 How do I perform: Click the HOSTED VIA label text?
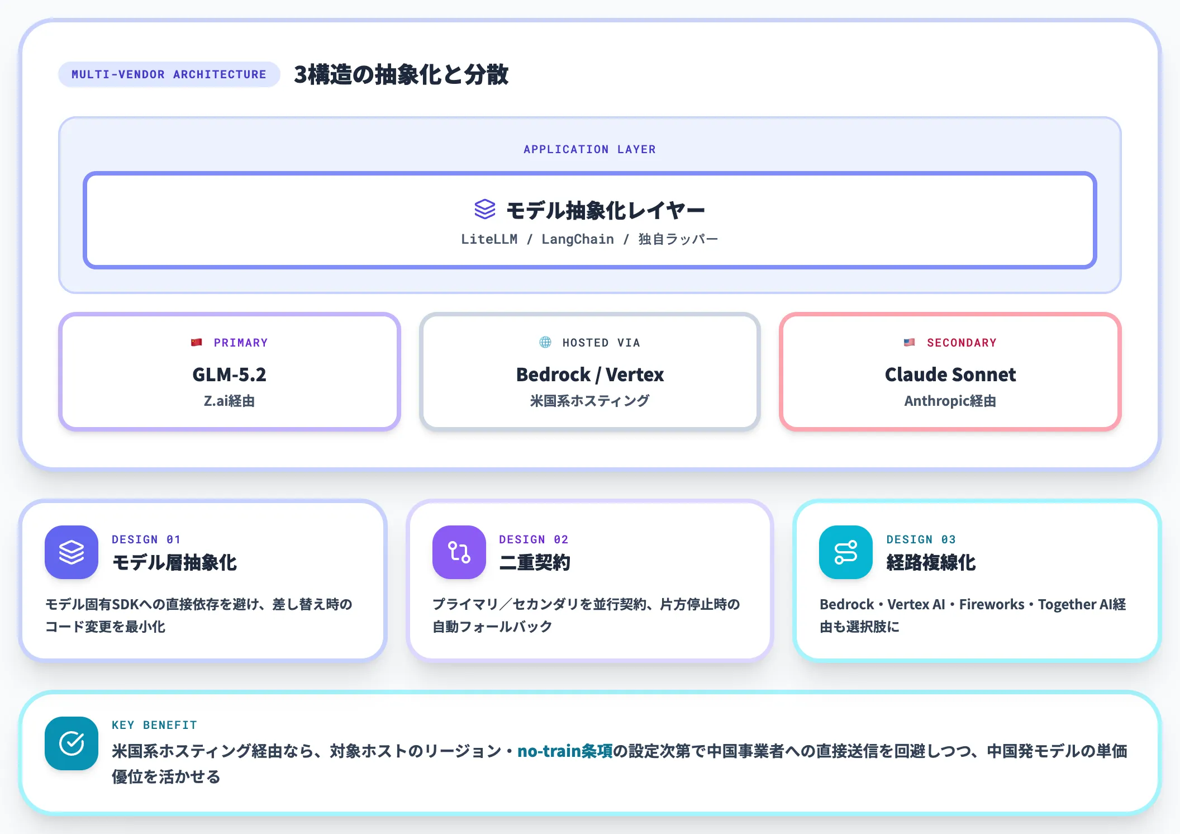(601, 343)
